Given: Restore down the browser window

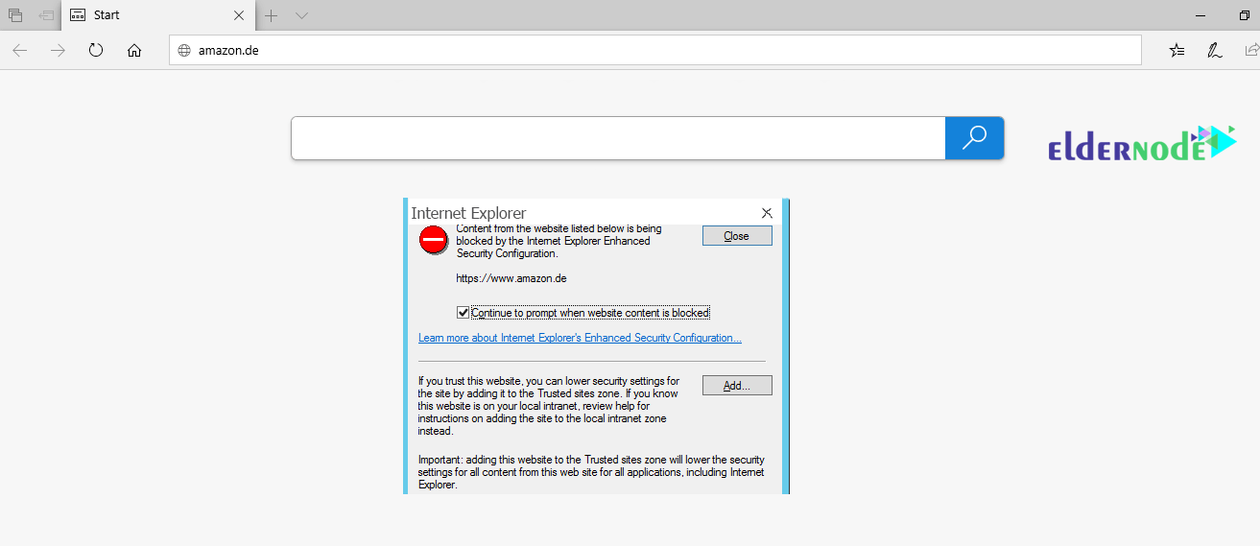Looking at the screenshot, I should click(x=1245, y=15).
